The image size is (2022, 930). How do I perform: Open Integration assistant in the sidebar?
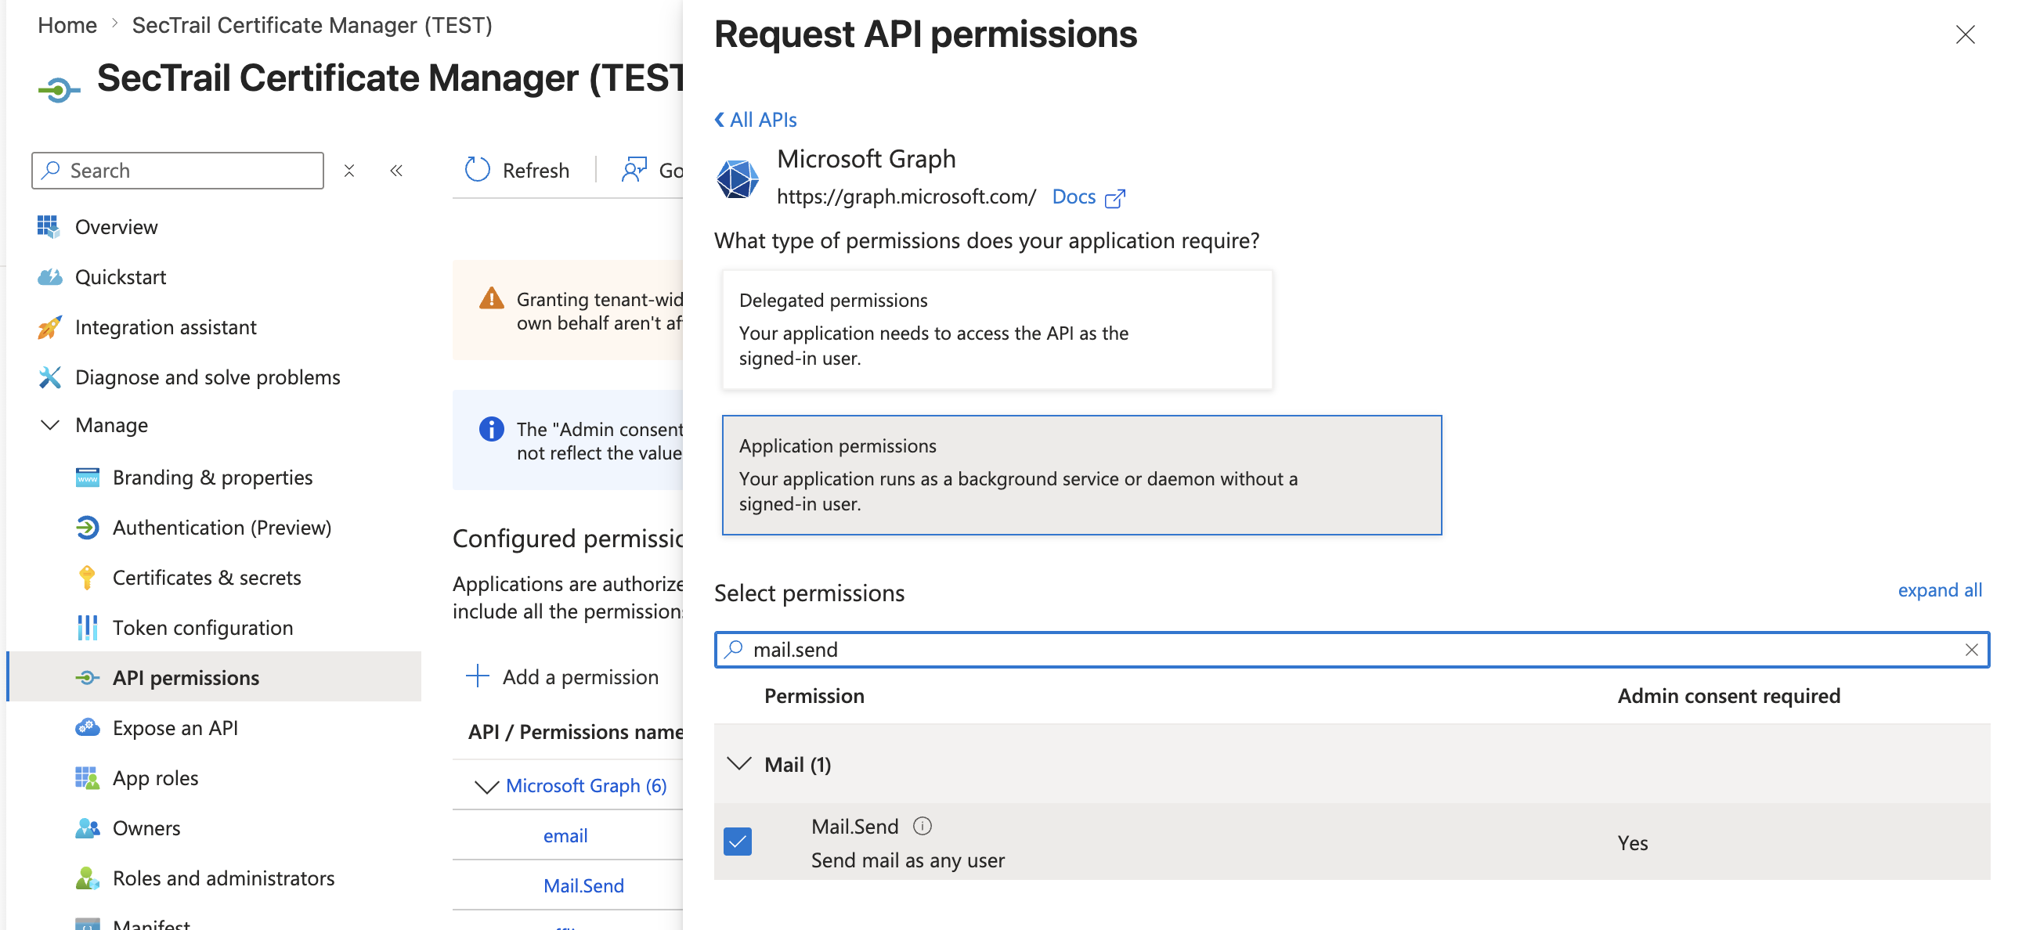coord(165,327)
